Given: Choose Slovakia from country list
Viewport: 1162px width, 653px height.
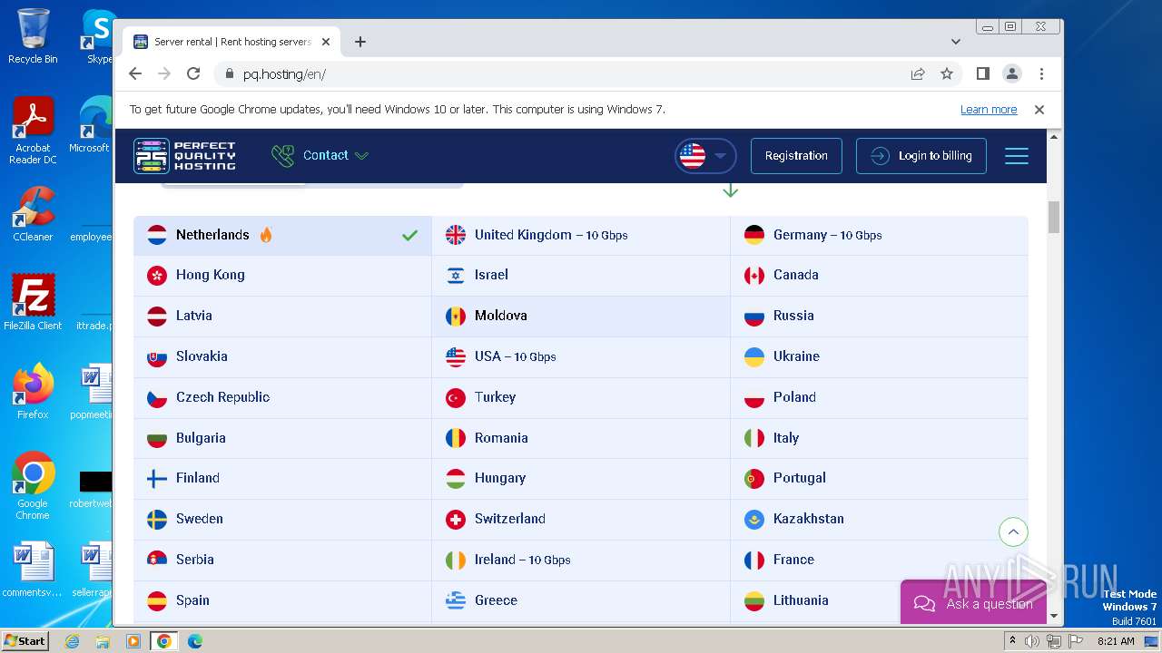Looking at the screenshot, I should (x=282, y=356).
